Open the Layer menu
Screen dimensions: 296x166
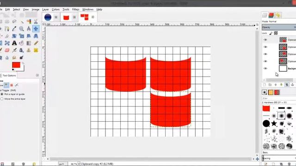tap(45, 9)
